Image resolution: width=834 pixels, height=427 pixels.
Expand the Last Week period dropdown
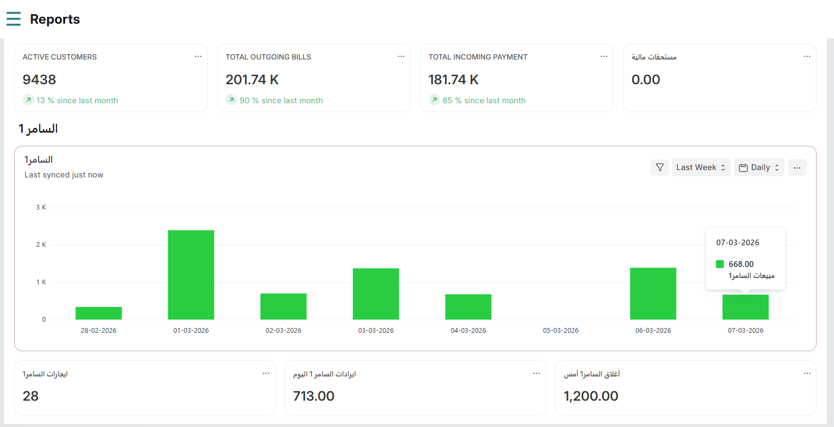click(x=701, y=167)
